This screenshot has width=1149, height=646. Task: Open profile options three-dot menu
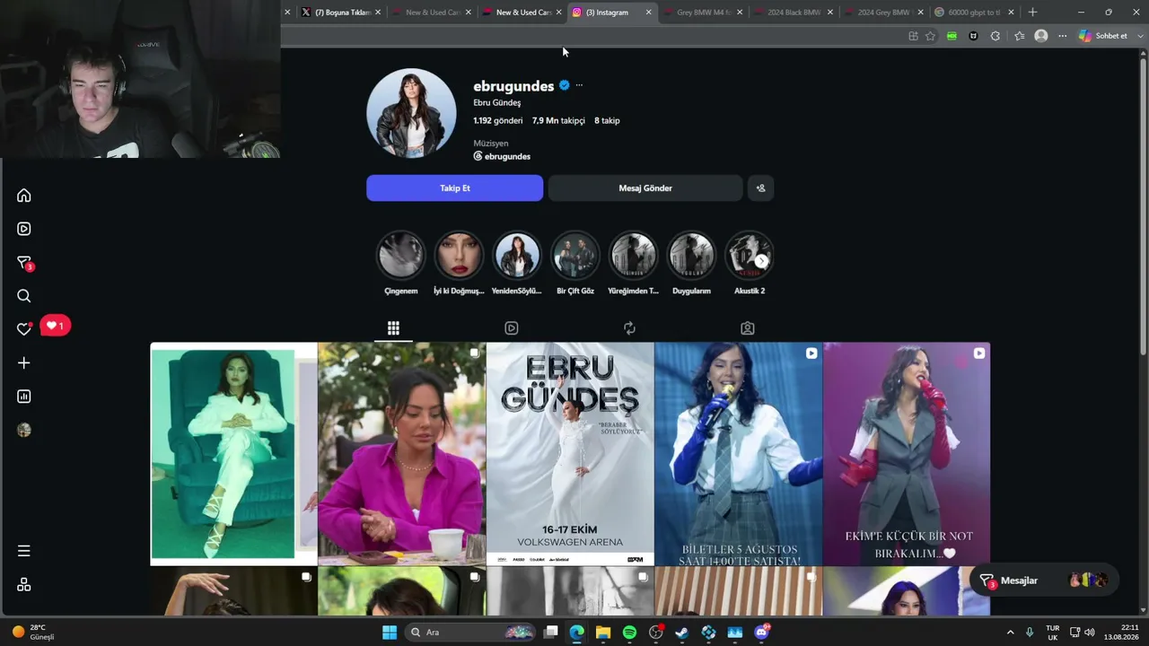coord(579,85)
